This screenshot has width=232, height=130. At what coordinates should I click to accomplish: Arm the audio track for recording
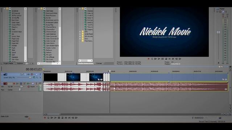pyautogui.click(x=14, y=83)
